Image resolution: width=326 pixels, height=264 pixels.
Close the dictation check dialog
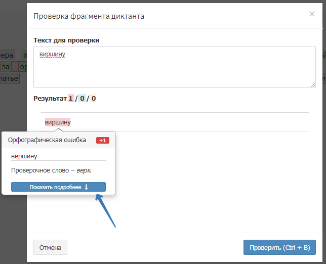(311, 14)
